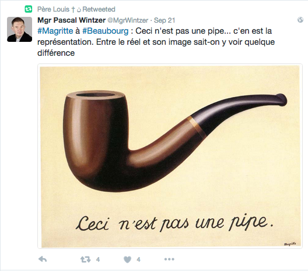View the retweet count number 4

click(98, 259)
